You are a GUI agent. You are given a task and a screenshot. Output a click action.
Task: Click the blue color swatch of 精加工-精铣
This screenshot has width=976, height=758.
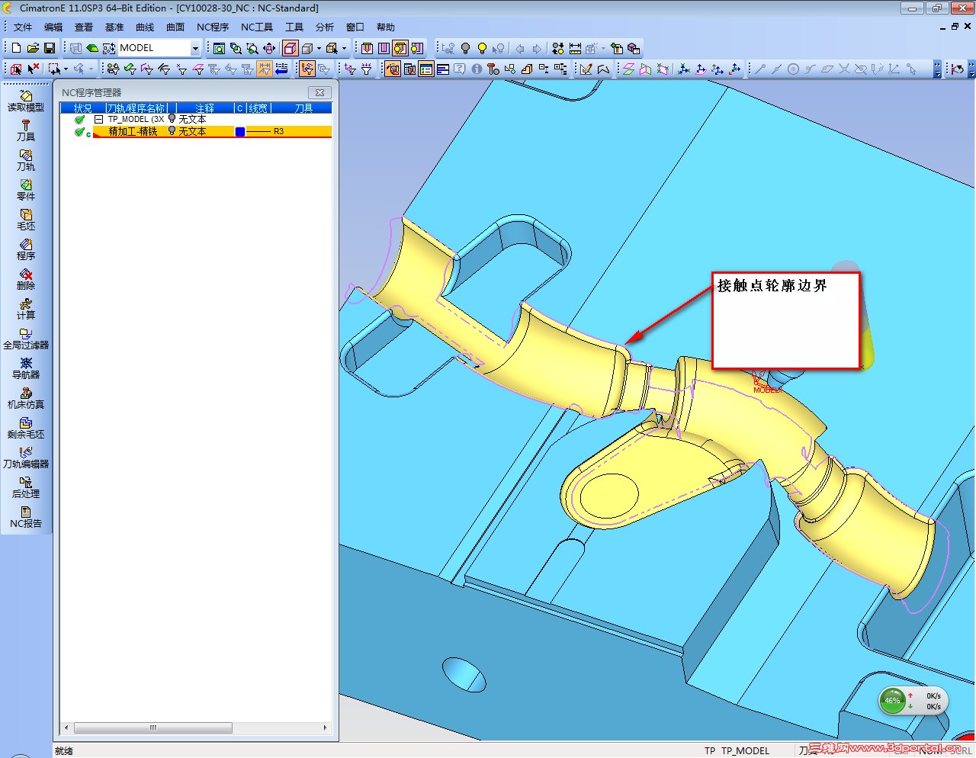(240, 132)
